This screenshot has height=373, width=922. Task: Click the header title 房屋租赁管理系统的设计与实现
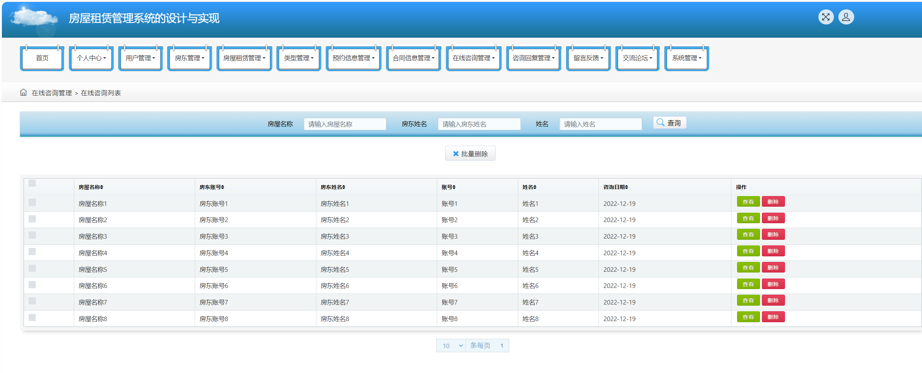144,18
